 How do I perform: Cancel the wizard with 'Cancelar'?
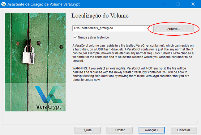pyautogui.click(x=183, y=130)
